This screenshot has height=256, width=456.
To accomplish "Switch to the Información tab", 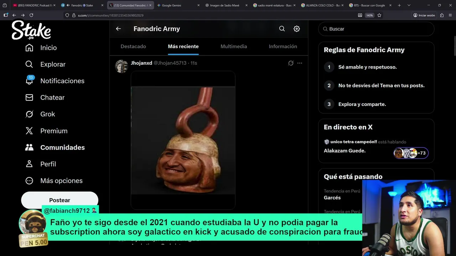I will click(283, 47).
